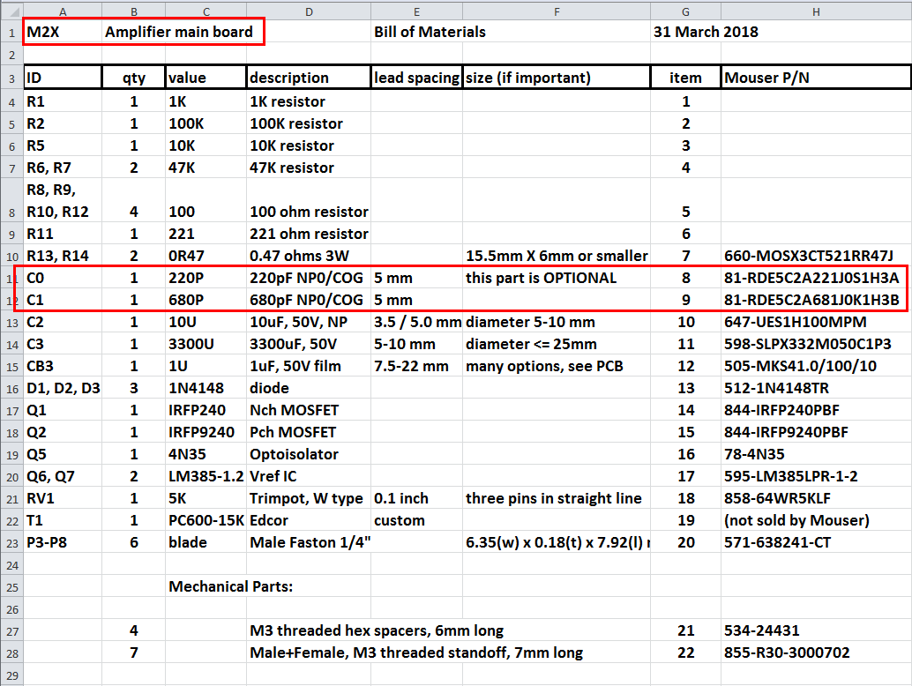The image size is (912, 686).
Task: Click the 'Mechanical Parts:' cell
Action: click(x=231, y=587)
